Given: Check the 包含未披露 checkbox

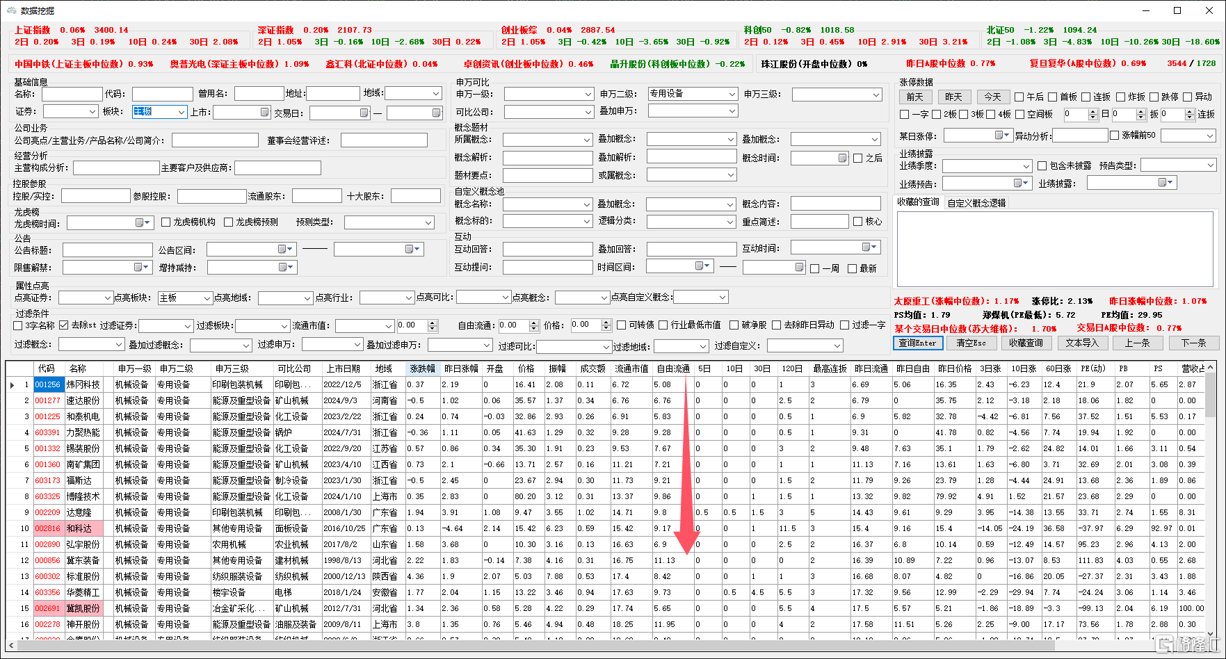Looking at the screenshot, I should (1042, 165).
